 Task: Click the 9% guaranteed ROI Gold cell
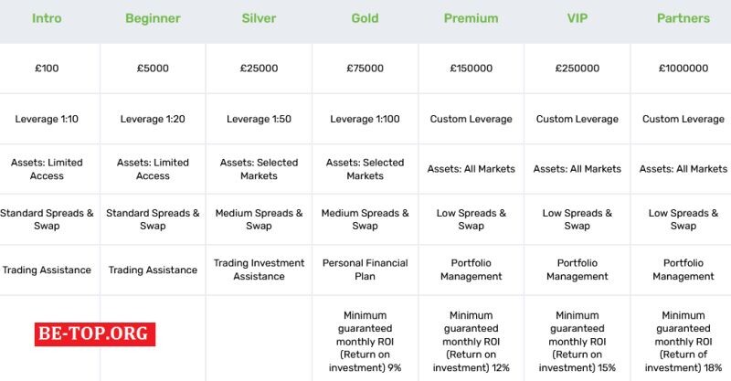[365, 342]
